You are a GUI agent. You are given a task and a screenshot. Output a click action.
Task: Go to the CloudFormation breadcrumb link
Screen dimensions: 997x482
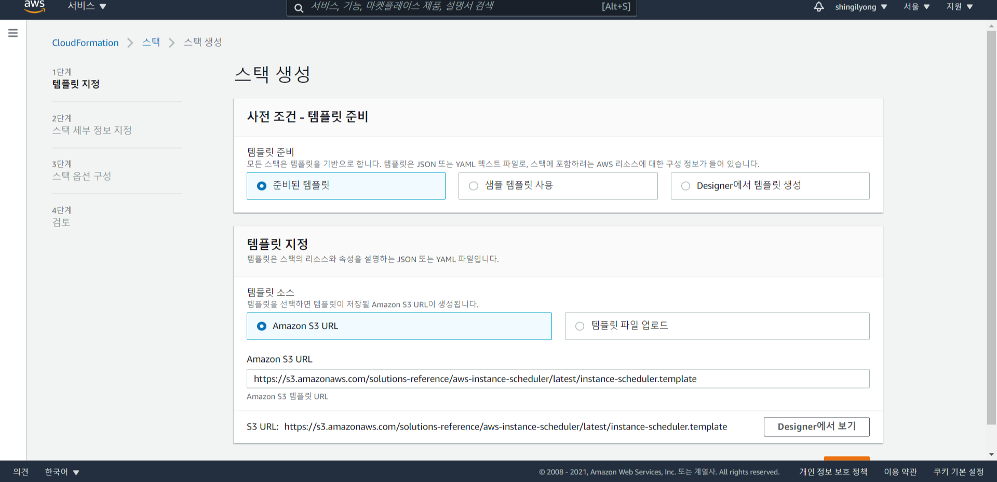[85, 43]
